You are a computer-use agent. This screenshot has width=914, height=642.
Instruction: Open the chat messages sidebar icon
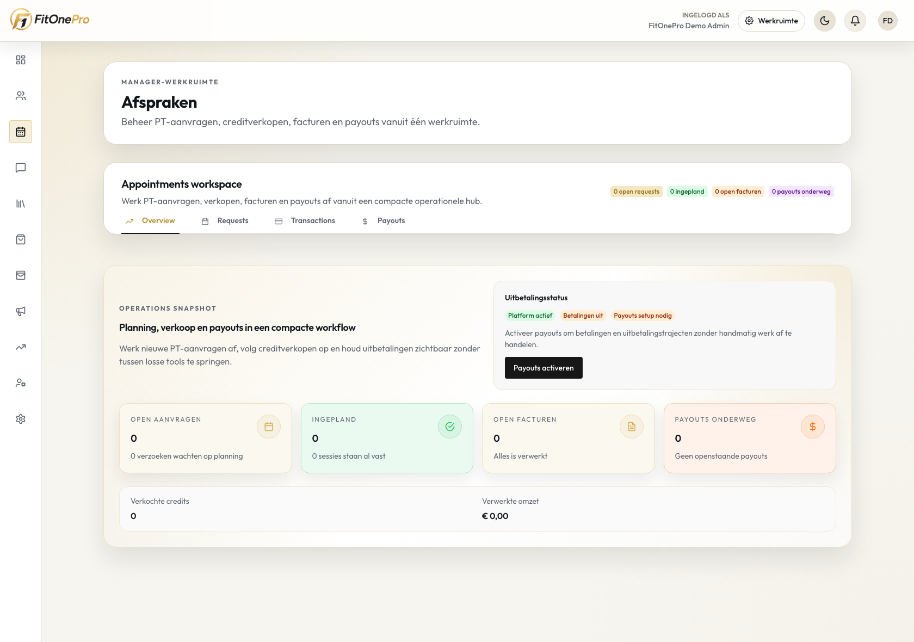[x=21, y=168]
